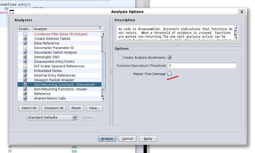Enable Repair Flow Damage checkbox
The height and width of the screenshot is (153, 255).
[x=170, y=74]
